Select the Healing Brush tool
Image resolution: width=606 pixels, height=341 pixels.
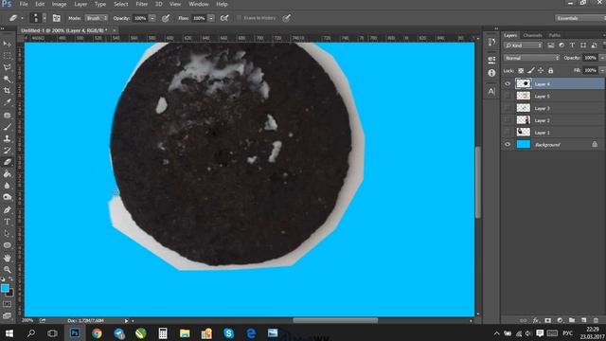[7, 116]
